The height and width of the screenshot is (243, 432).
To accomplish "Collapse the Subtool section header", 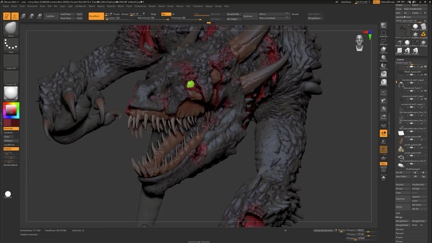I will (x=400, y=59).
